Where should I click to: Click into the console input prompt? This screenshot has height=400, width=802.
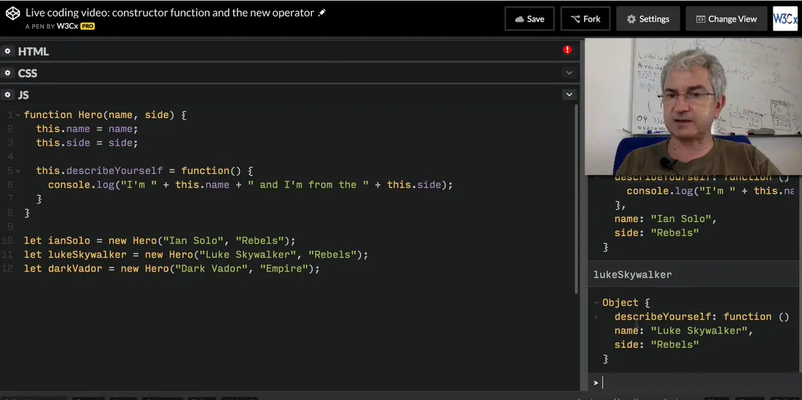pos(696,383)
